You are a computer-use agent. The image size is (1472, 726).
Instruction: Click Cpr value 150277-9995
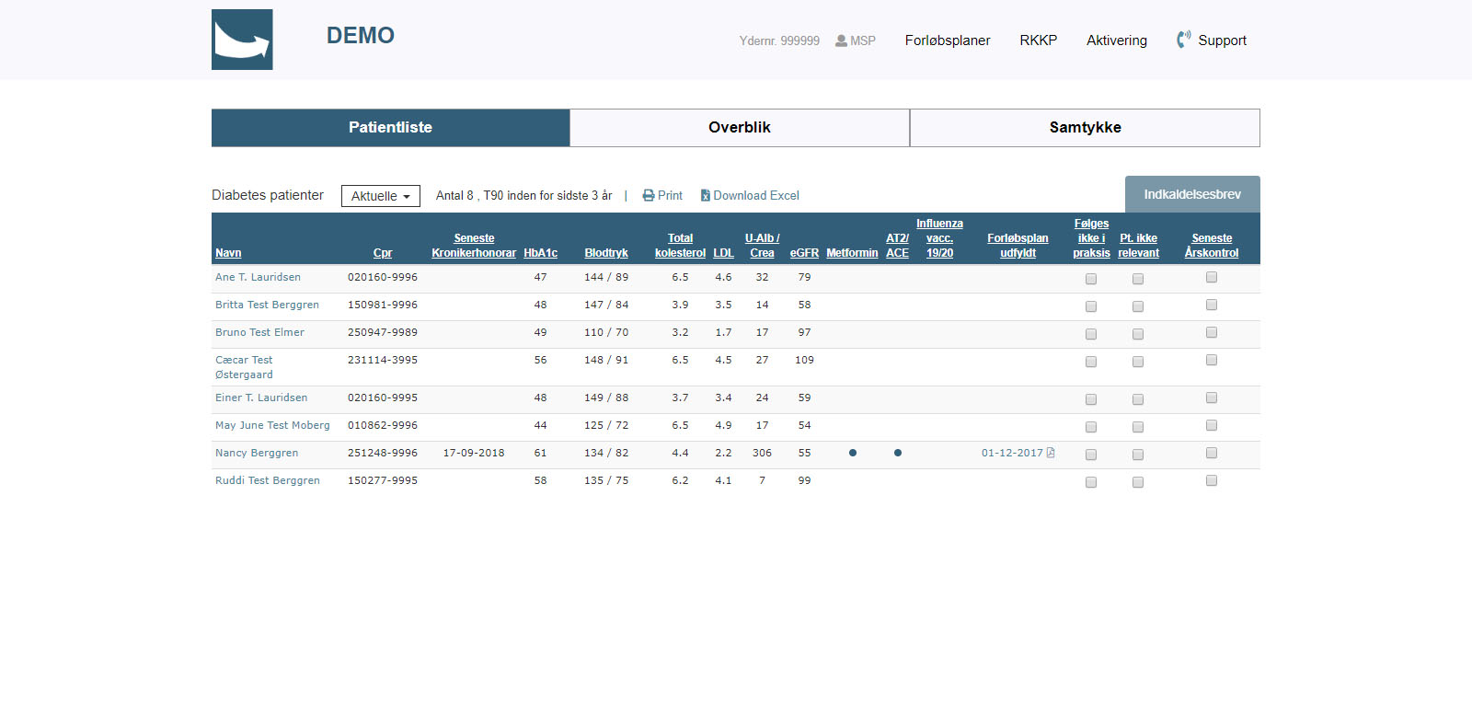[x=383, y=480]
